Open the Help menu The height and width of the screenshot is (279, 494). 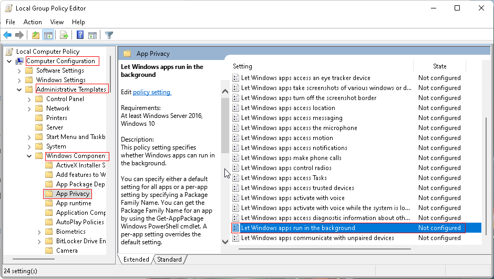[78, 22]
